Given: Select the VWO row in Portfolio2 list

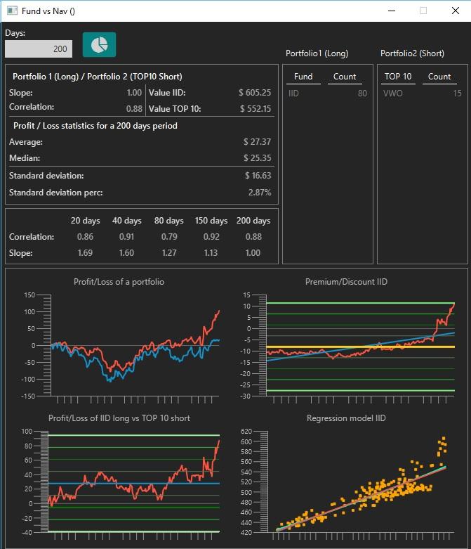Looking at the screenshot, I should [423, 93].
